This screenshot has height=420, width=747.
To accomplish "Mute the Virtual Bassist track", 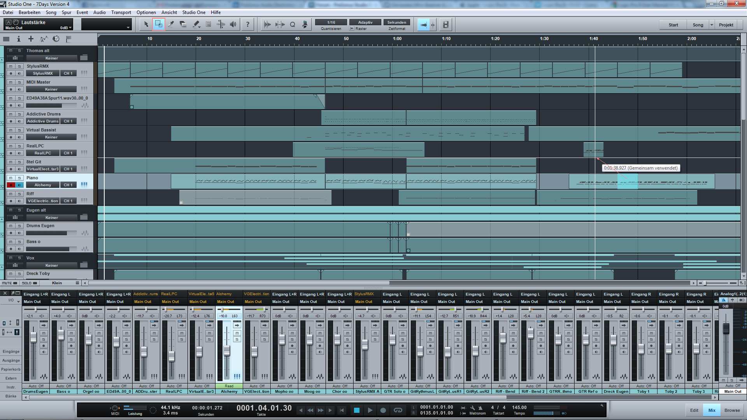I will click(x=11, y=130).
